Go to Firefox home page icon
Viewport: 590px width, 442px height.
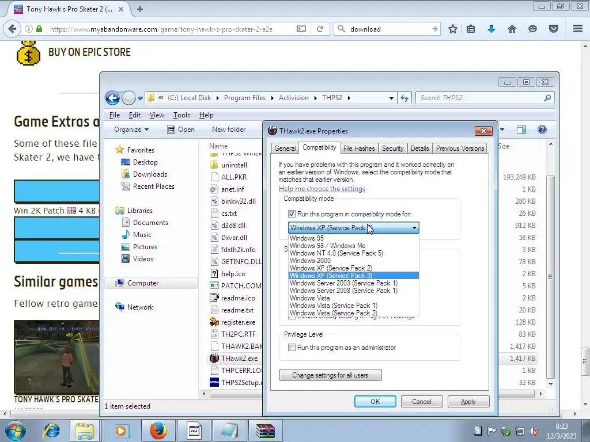coord(512,29)
